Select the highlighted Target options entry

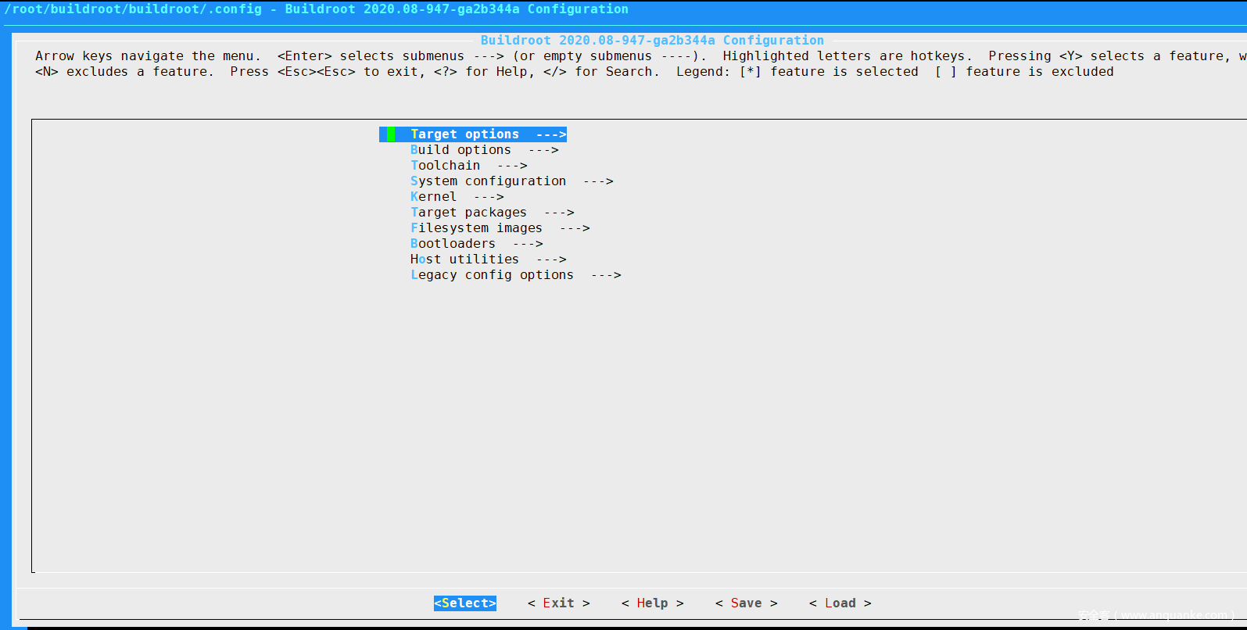coord(464,134)
